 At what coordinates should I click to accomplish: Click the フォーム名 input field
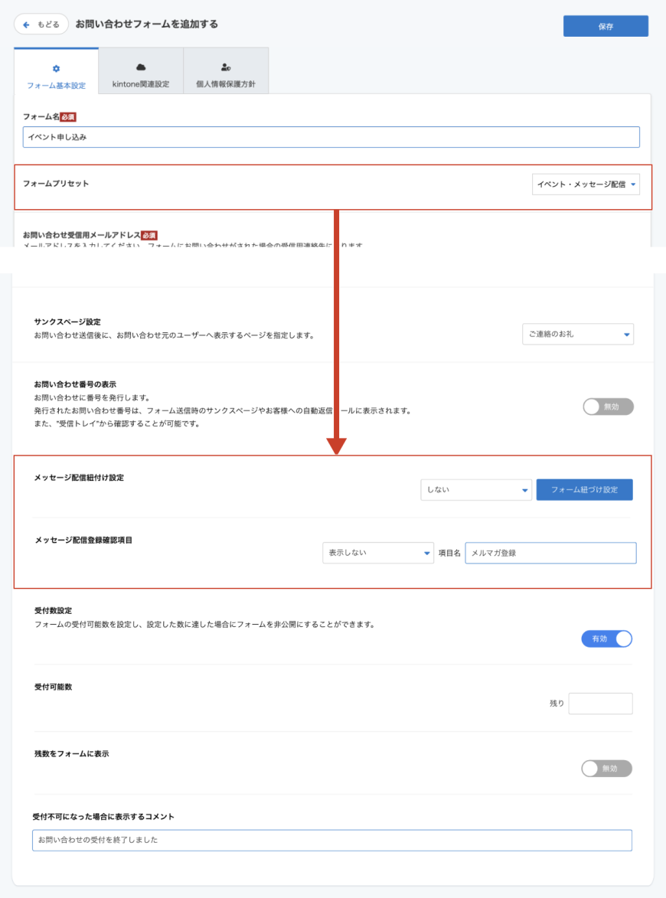point(331,137)
